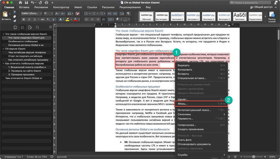Click the document search field
The width and height of the screenshot is (280, 159).
tap(250, 2)
